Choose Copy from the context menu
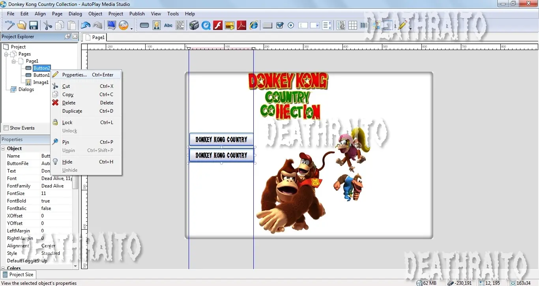Image resolution: width=539 pixels, height=286 pixels. point(86,95)
